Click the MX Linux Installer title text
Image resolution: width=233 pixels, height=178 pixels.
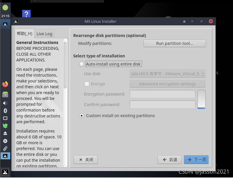100,21
